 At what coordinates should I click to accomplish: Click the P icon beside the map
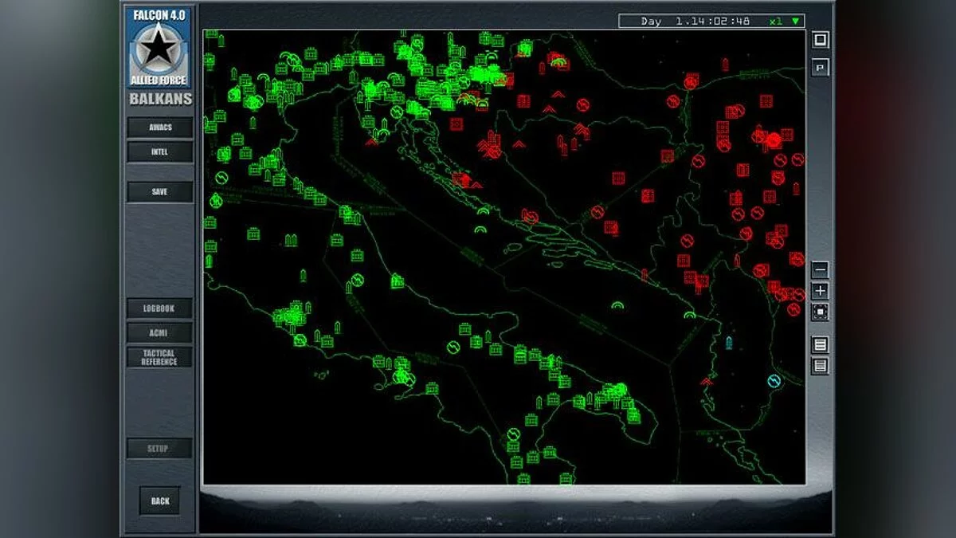821,68
